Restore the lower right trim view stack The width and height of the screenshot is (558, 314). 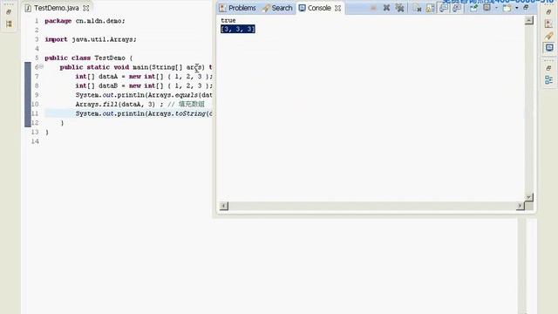coord(548,68)
